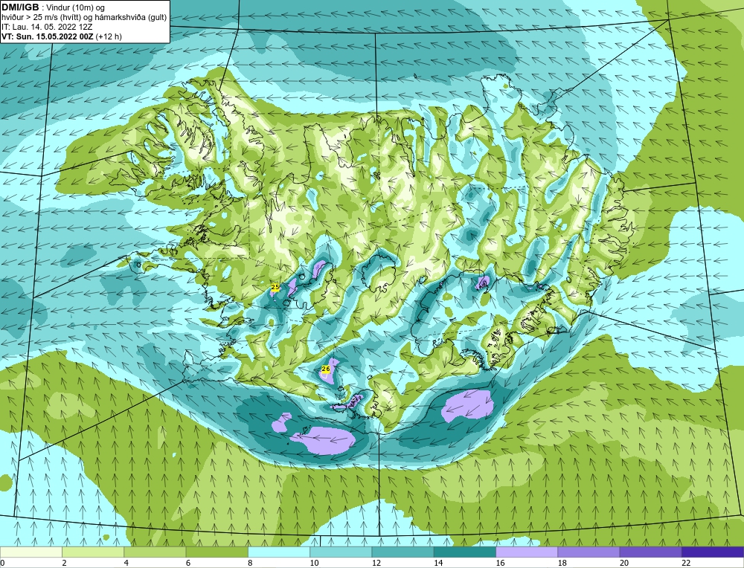744x568 pixels.
Task: Click the yellow gust marker labeled 25
Action: tap(275, 287)
